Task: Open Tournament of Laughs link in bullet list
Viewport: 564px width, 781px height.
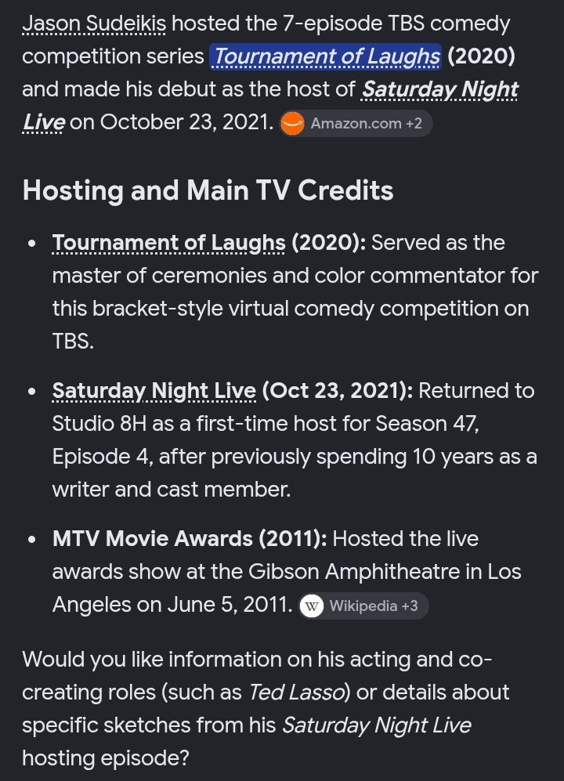Action: pos(169,243)
